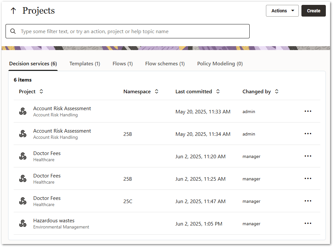
Task: Click the decision service icon beside first Doctor Fees row
Action: click(x=22, y=156)
